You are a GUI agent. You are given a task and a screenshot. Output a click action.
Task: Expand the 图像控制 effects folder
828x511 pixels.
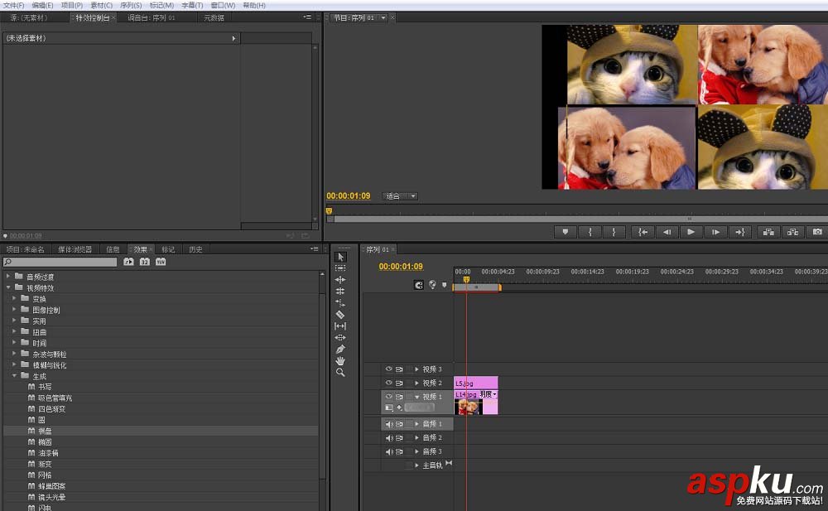[x=14, y=310]
